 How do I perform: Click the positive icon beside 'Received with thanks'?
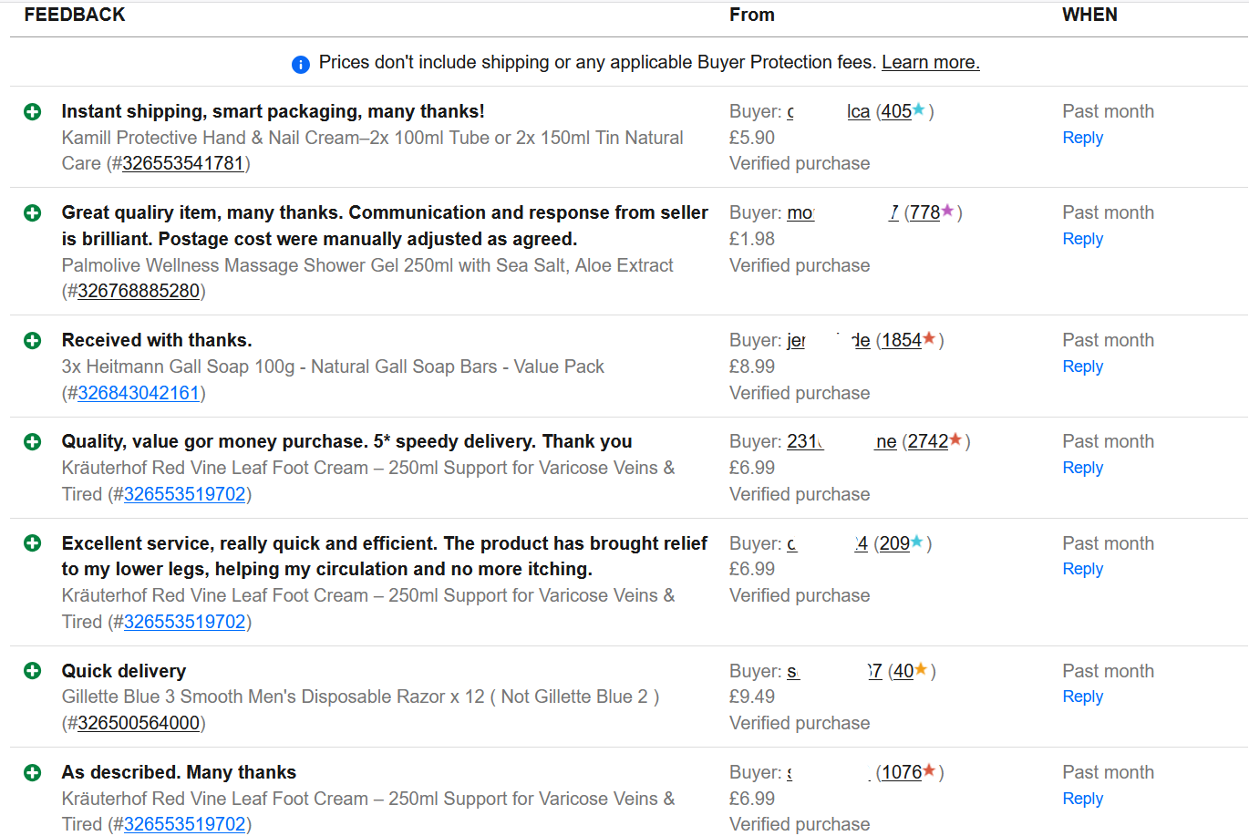click(x=33, y=341)
